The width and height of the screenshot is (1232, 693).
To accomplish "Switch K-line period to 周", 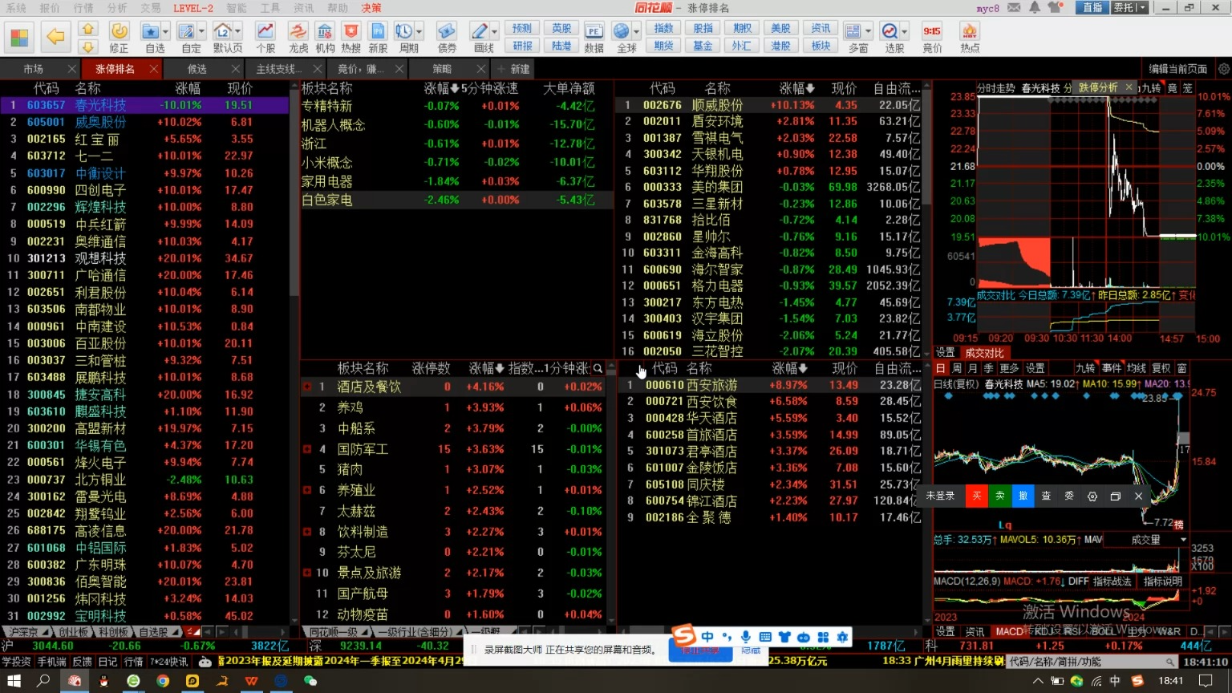I will [x=957, y=368].
